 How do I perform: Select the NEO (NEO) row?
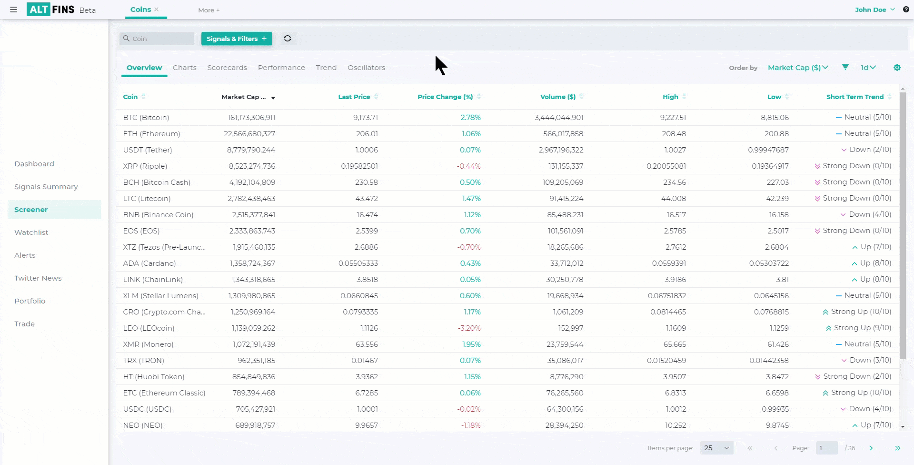click(507, 425)
